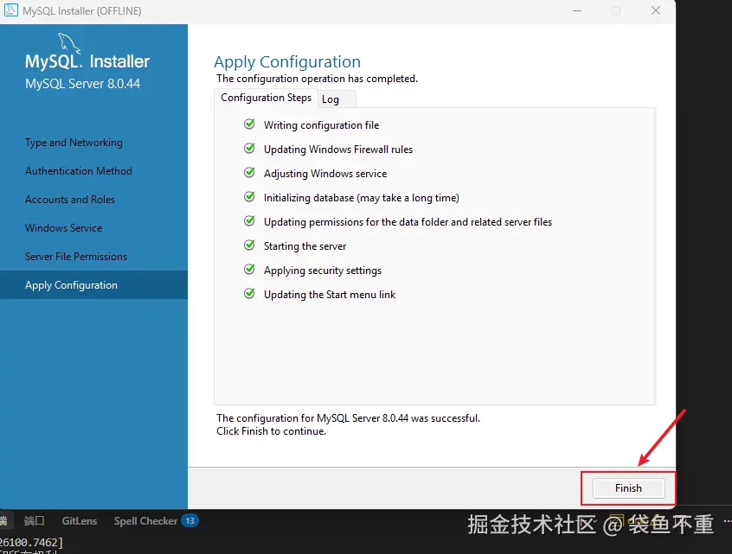The image size is (732, 554).
Task: Select the Configuration Steps tab
Action: click(x=266, y=98)
